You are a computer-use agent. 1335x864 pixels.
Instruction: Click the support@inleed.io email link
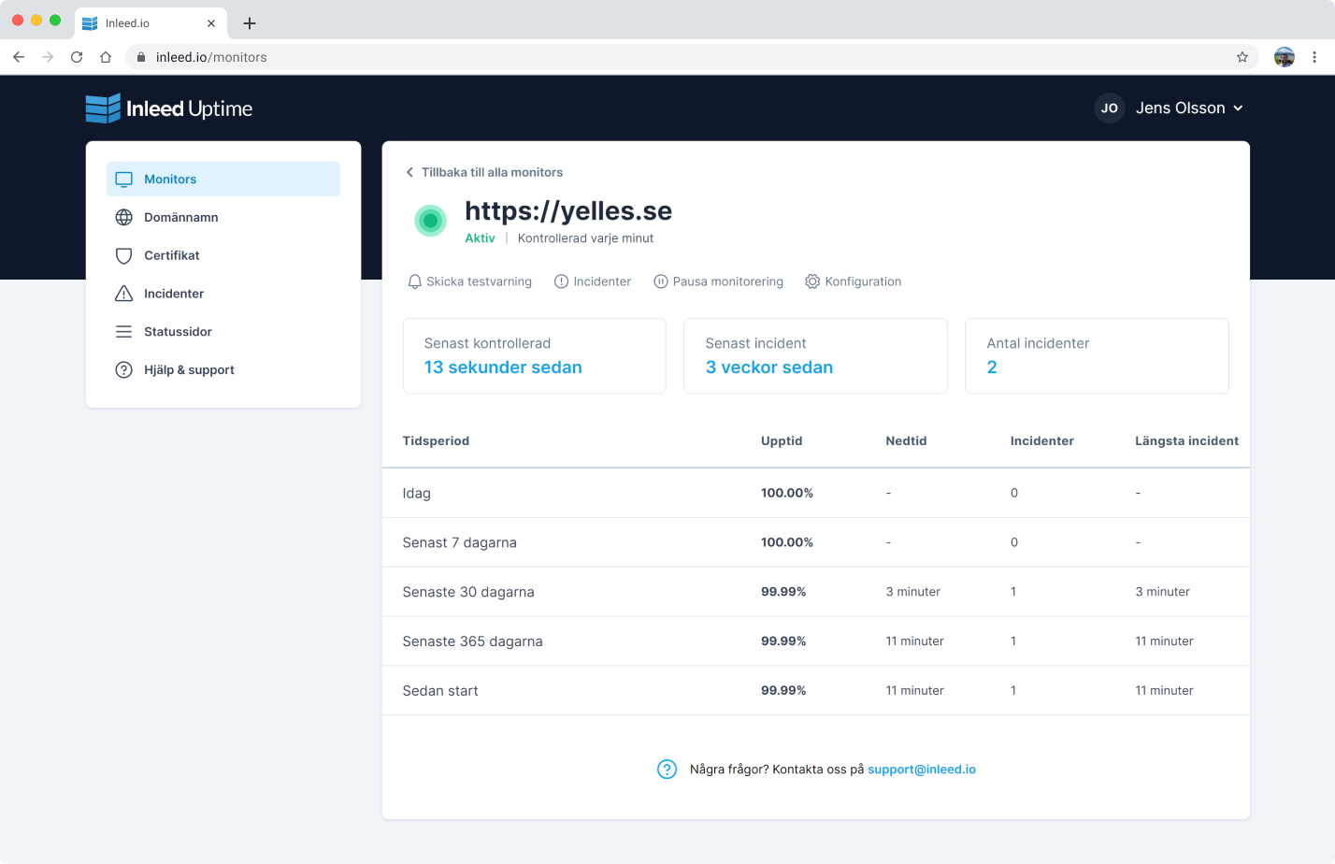[x=921, y=770]
